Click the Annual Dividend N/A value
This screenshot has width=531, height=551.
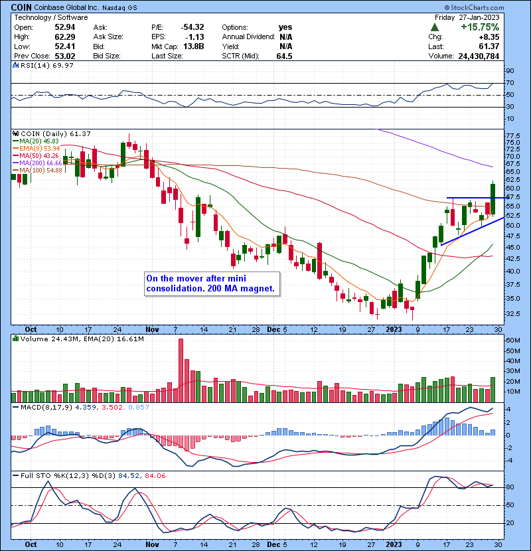click(x=285, y=37)
